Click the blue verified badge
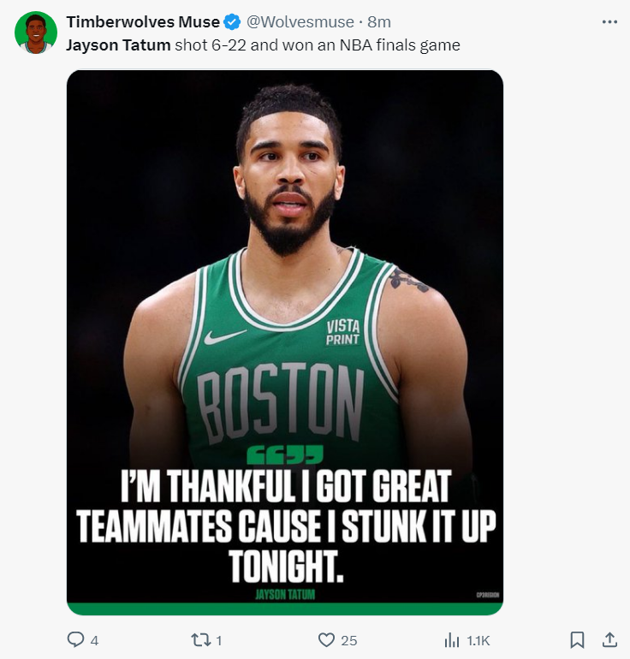Screen dimensions: 630x659 click(x=232, y=22)
